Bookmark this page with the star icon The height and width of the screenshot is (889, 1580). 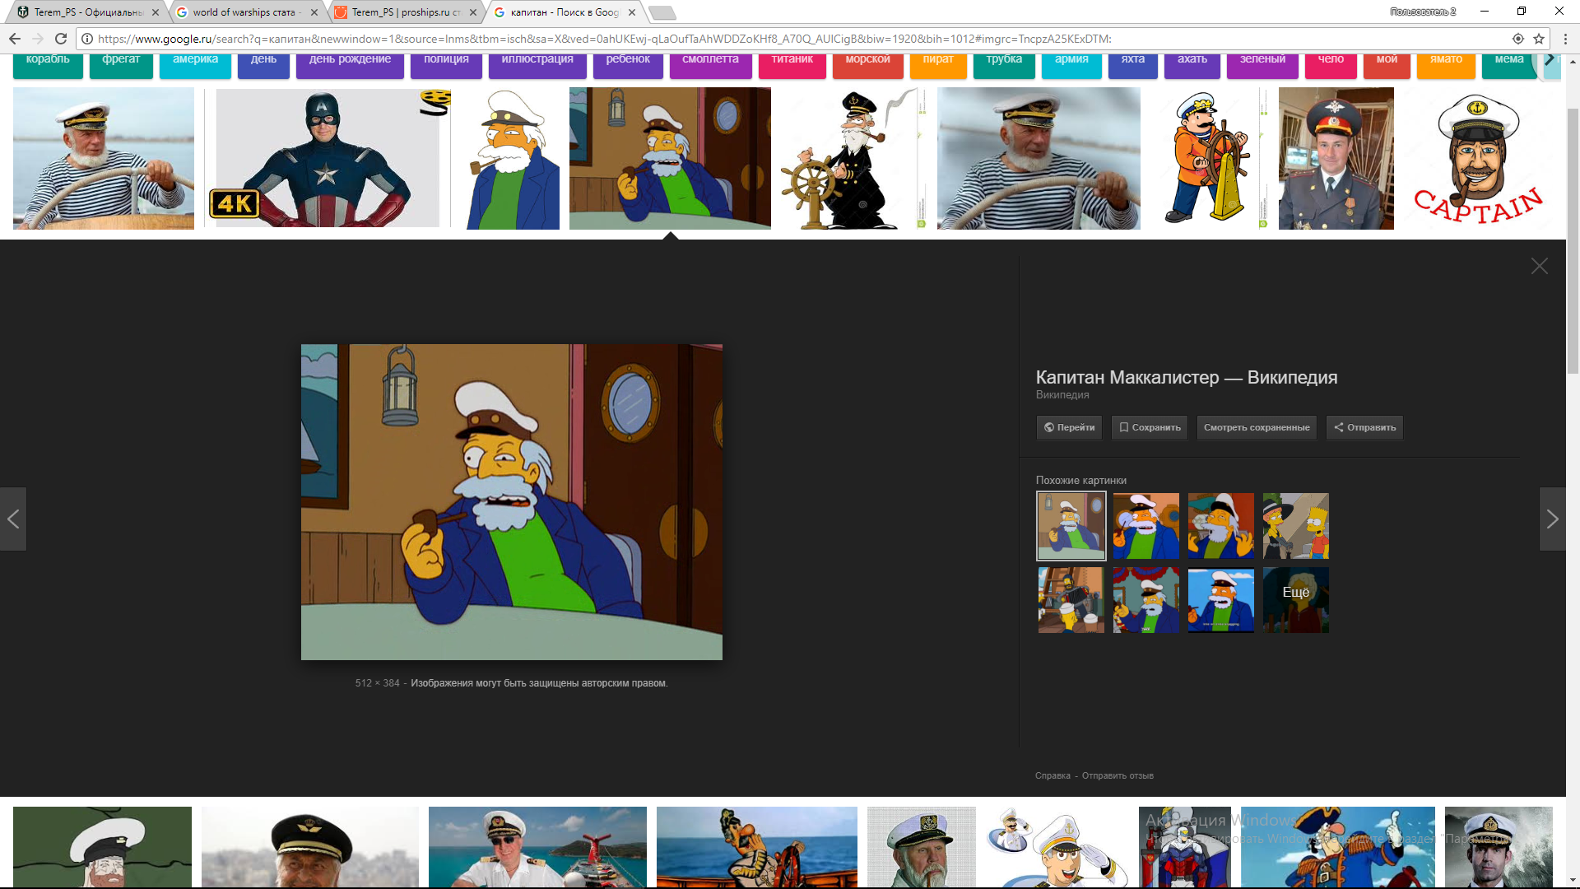click(1538, 39)
